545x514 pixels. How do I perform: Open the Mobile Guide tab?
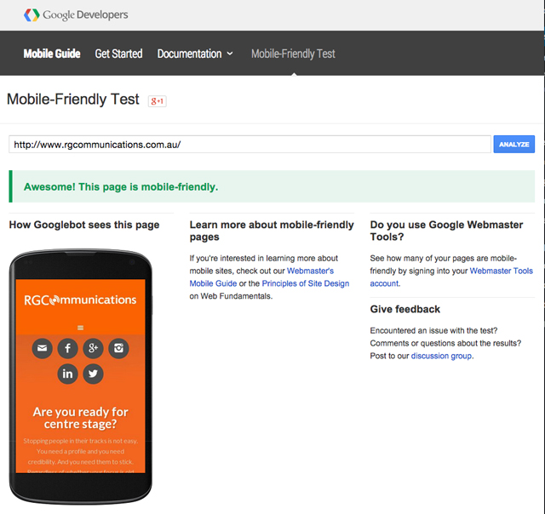[52, 54]
